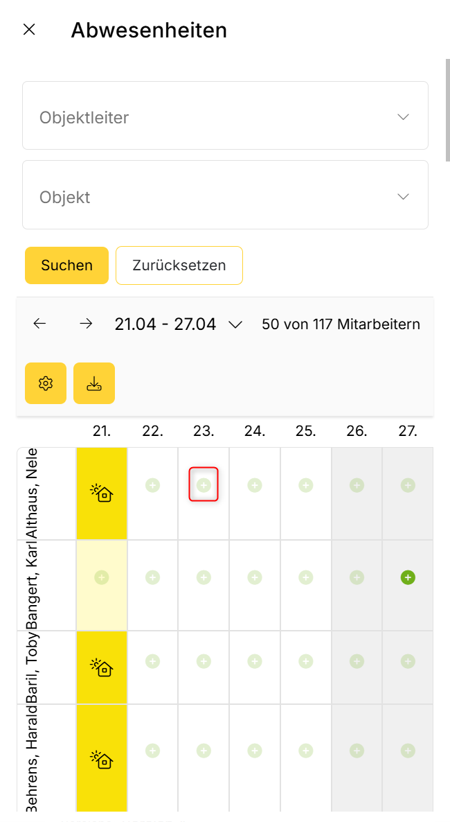Screen dimensions: 450x822
Task: Add absence for Baril, Toby on 24th
Action: point(255,661)
